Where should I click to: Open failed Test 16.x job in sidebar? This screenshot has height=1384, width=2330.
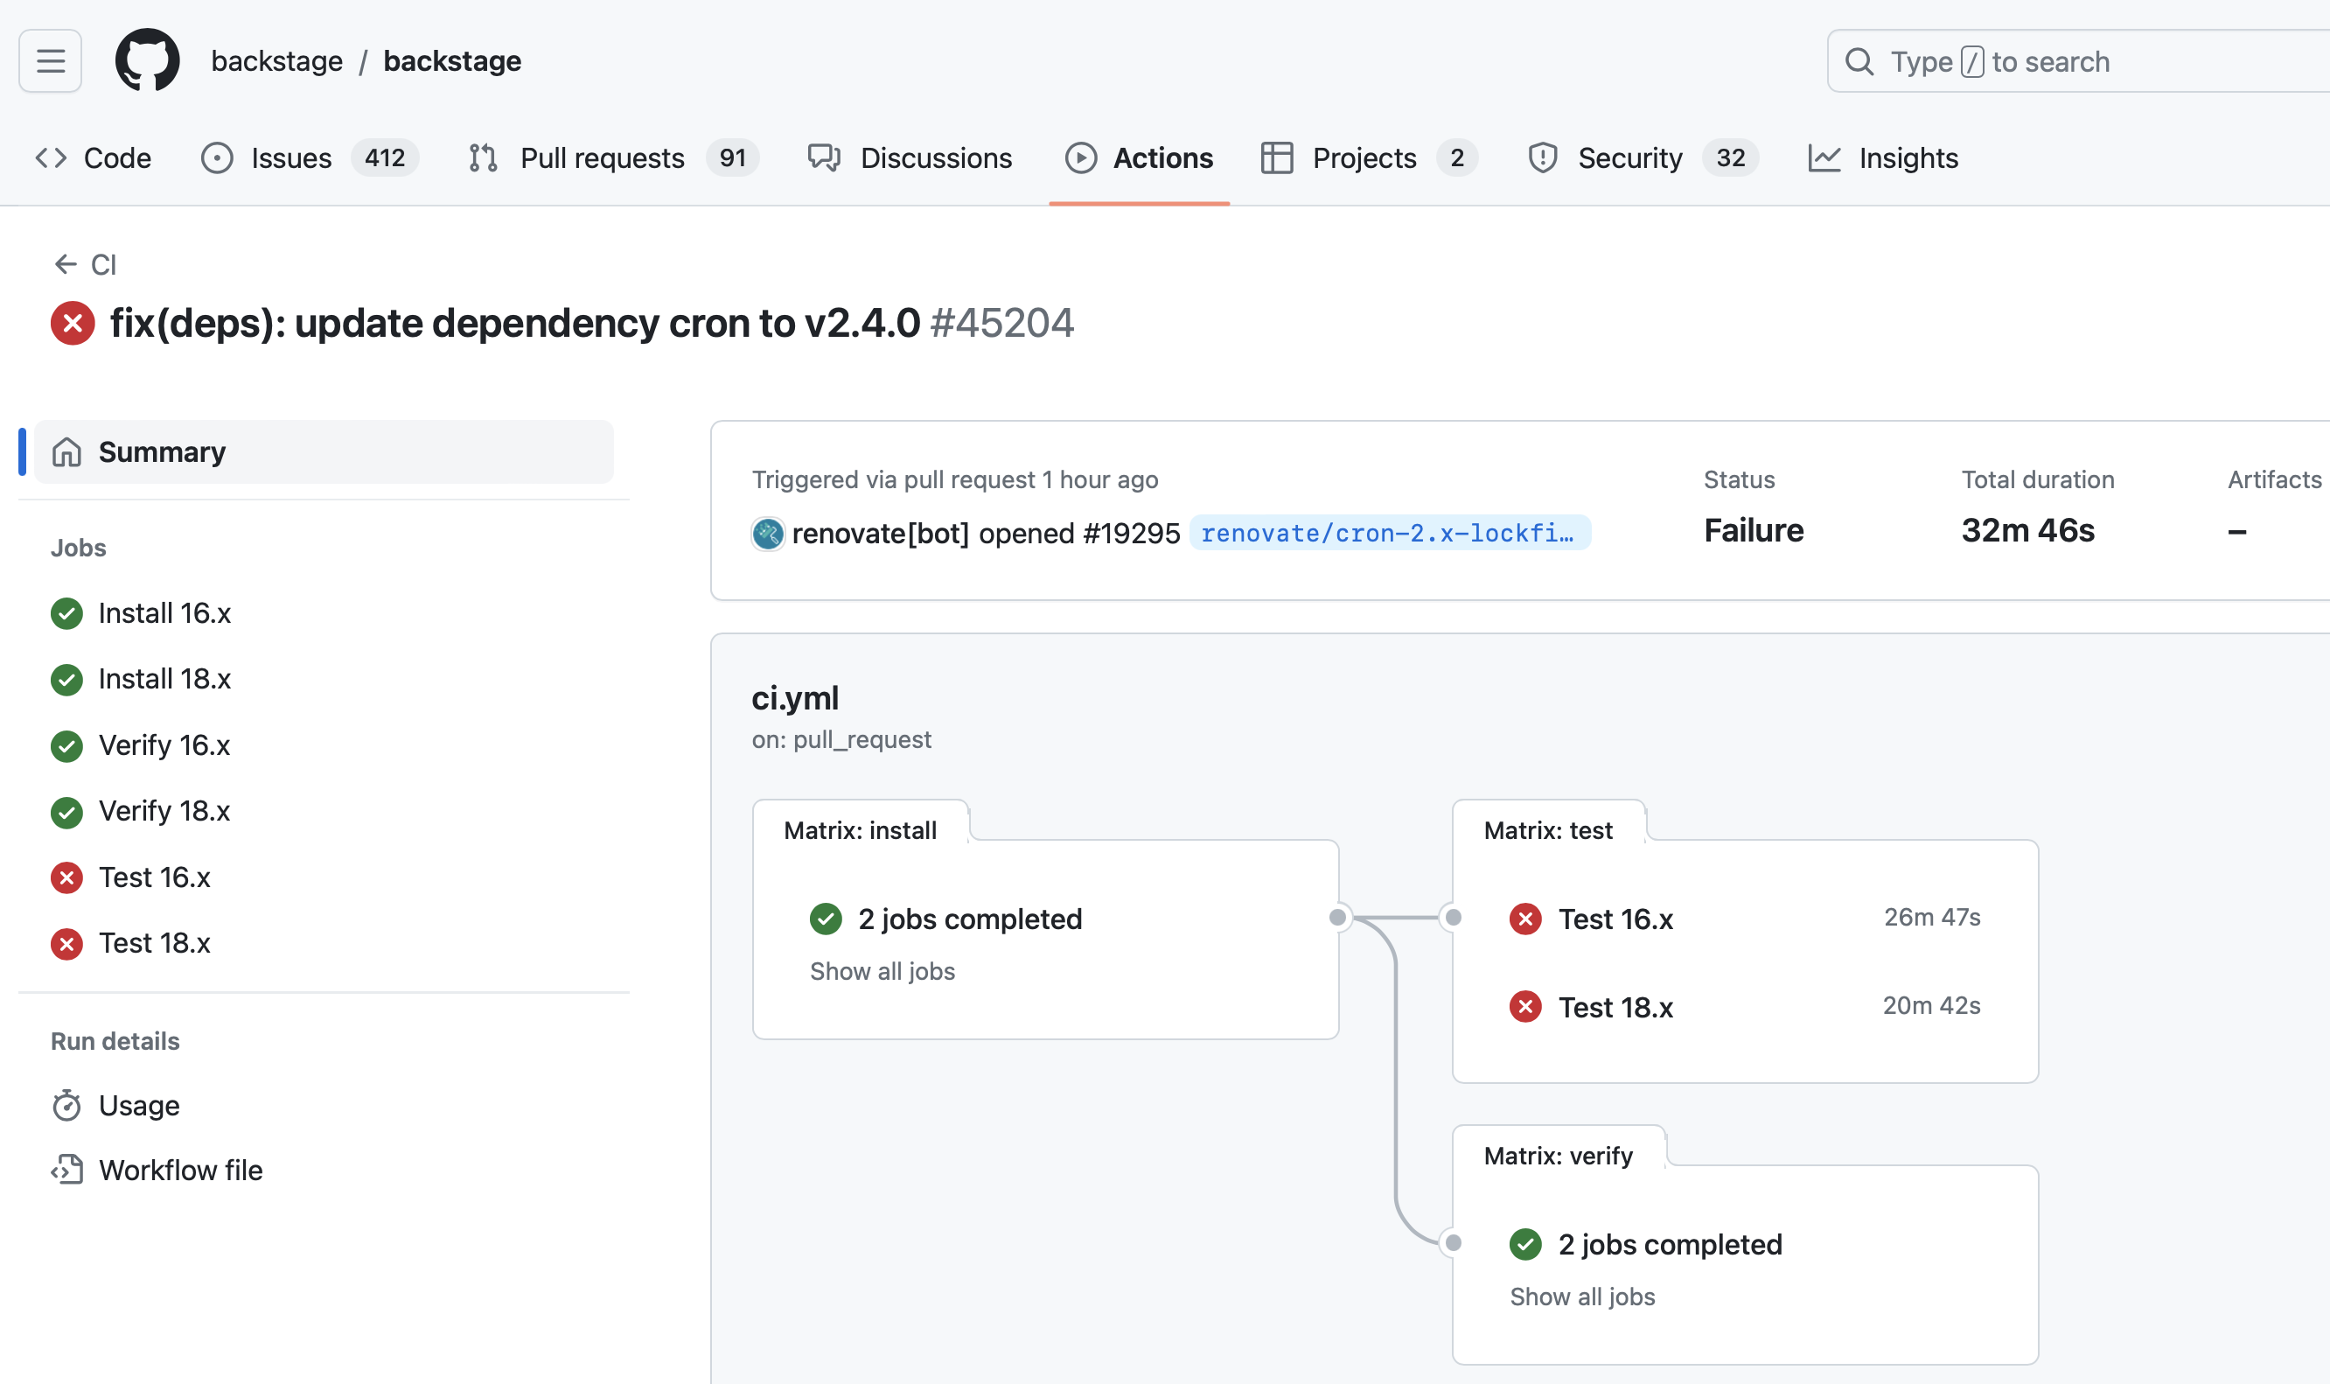tap(130, 877)
